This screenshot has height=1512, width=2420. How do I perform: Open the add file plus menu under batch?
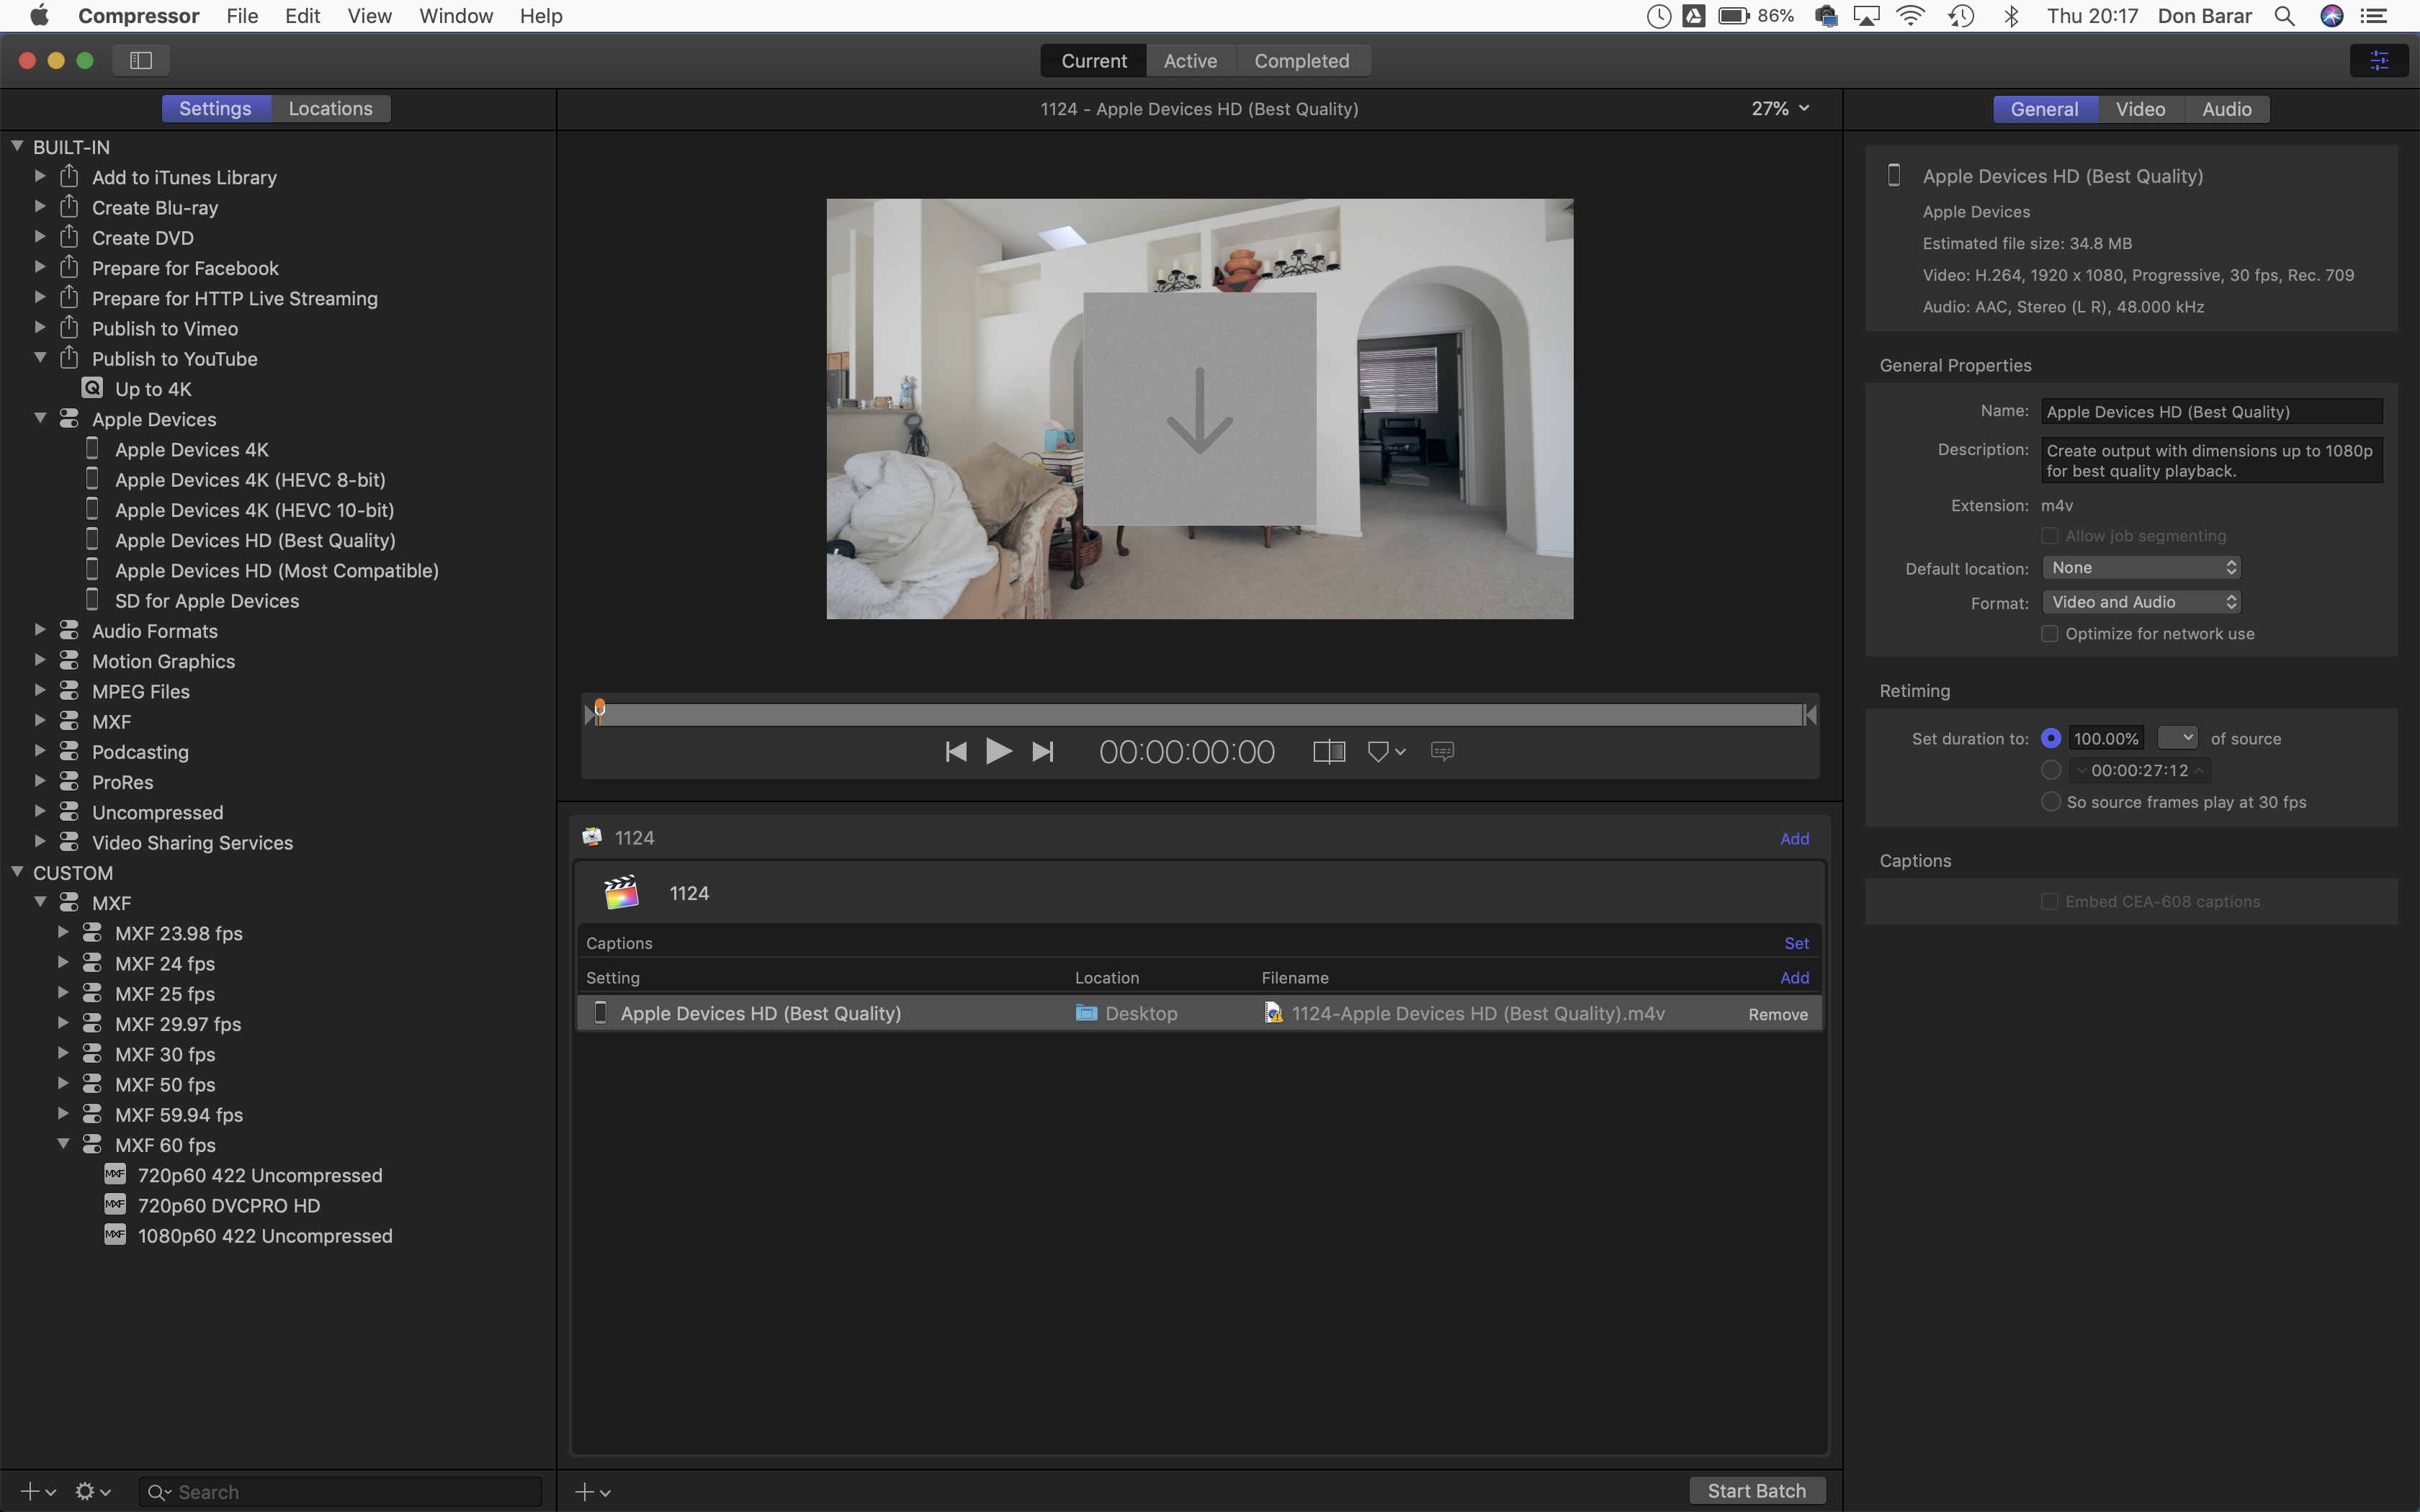pos(593,1492)
